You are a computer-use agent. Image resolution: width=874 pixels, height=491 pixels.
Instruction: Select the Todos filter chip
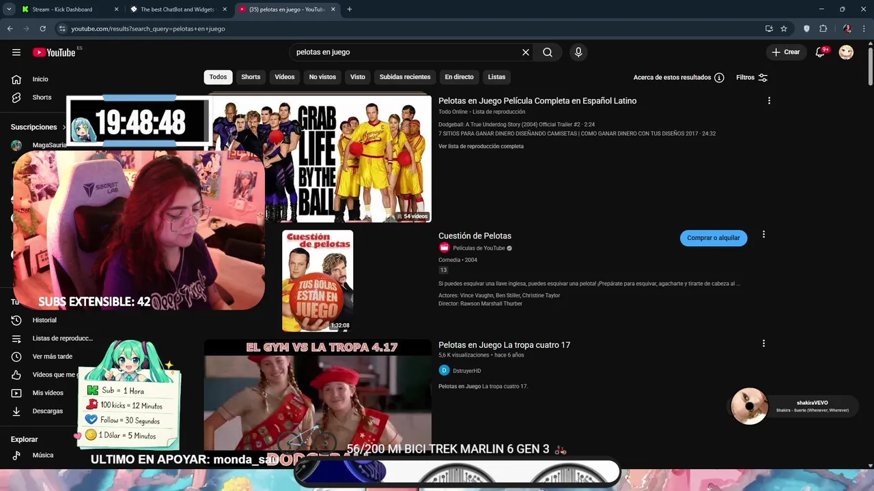(x=218, y=77)
